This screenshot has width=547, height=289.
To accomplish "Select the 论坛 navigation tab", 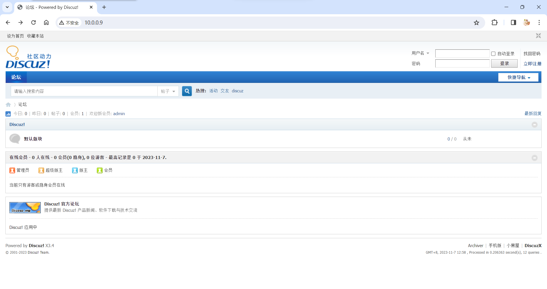I will click(x=16, y=77).
